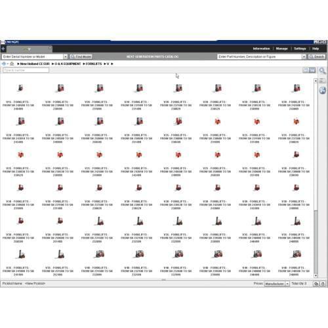328x328 pixels.
Task: Click the V breadcrumb entry
Action: click(108, 64)
